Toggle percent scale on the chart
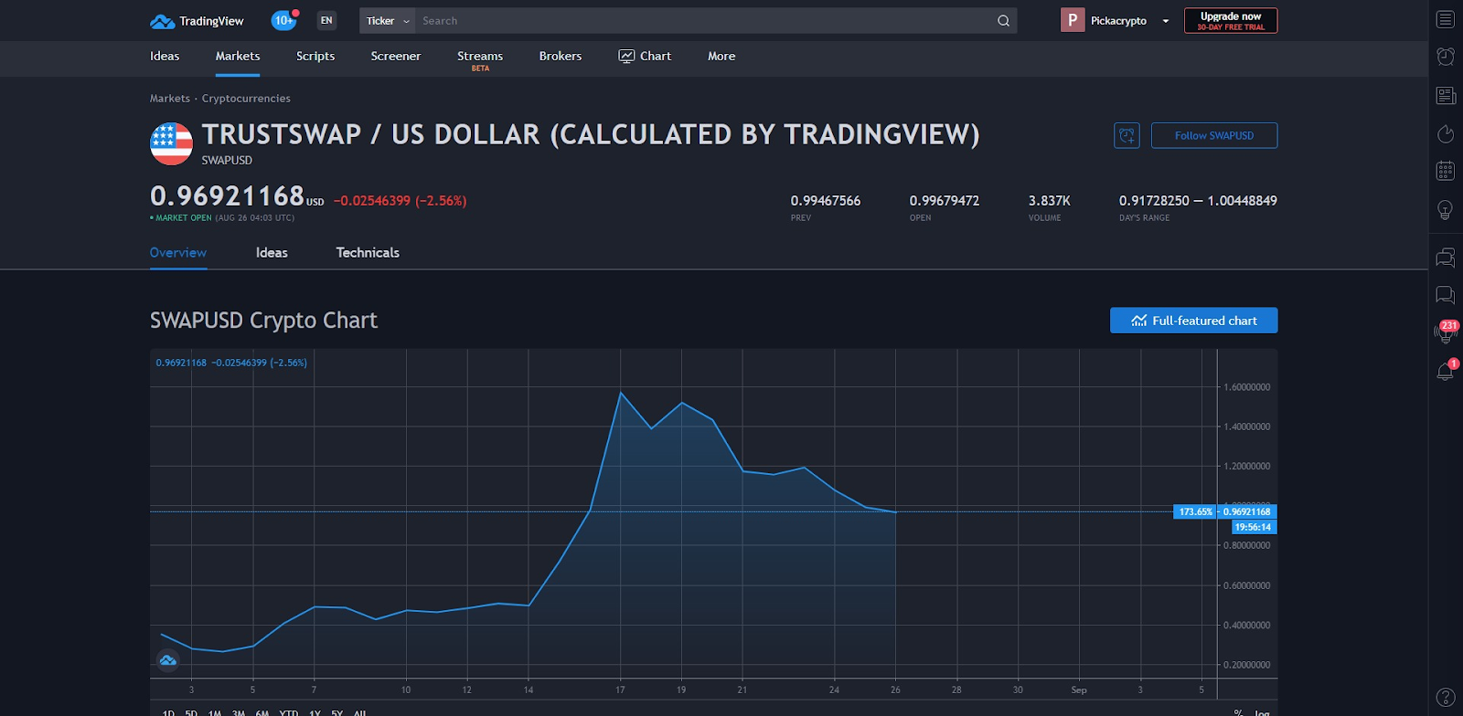The image size is (1463, 716). pos(1238,712)
